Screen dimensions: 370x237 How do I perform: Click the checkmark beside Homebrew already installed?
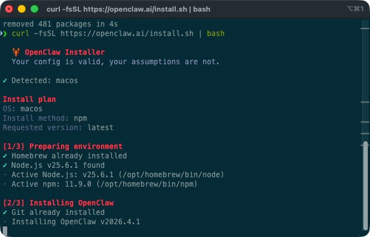(5, 156)
